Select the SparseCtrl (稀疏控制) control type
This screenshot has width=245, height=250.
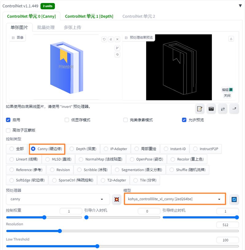click(73, 180)
